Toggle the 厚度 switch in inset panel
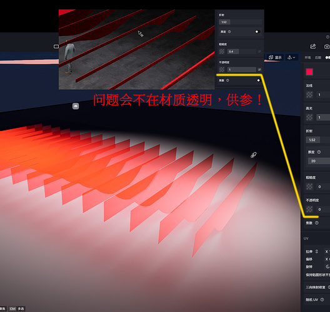This screenshot has width=330, height=312. pos(257,32)
